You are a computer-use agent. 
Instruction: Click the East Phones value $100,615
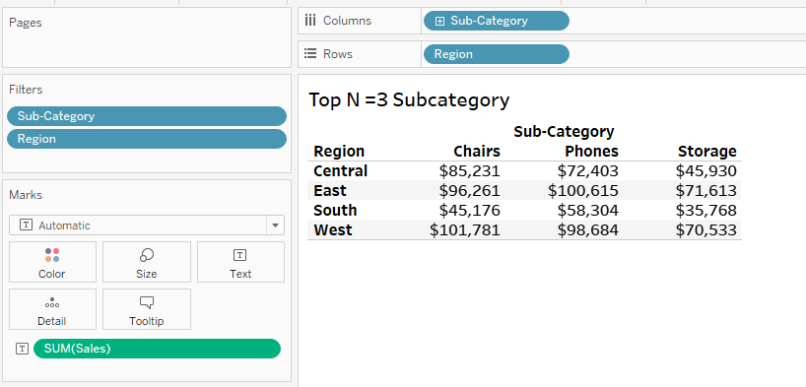583,191
